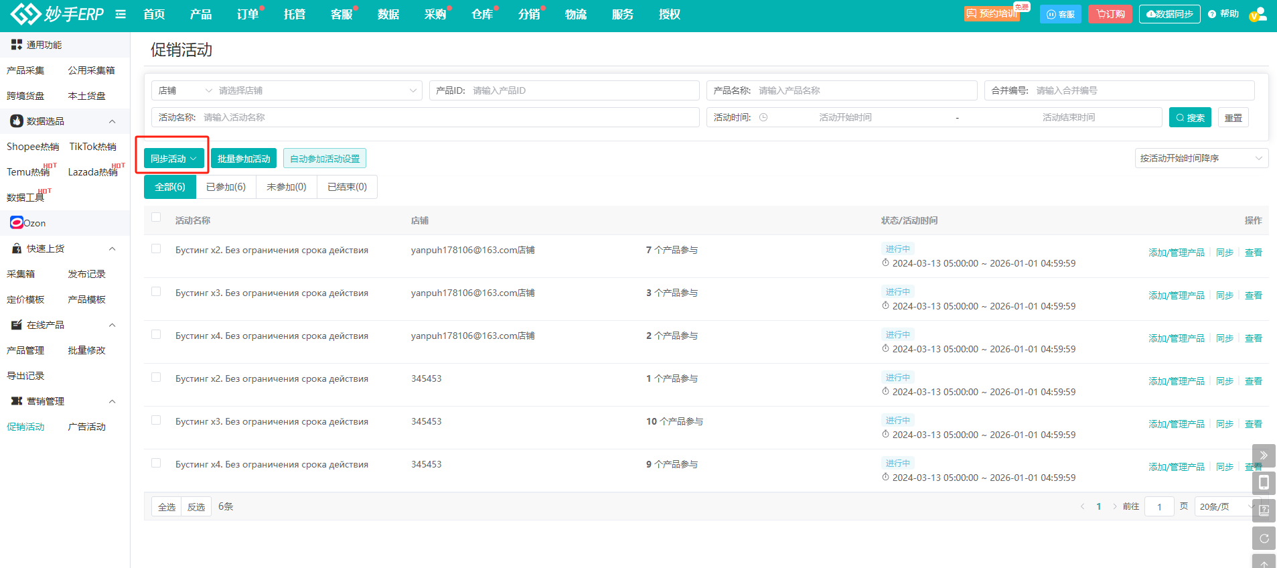The height and width of the screenshot is (568, 1277).
Task: Click the blue 客服 button
Action: point(1061,14)
